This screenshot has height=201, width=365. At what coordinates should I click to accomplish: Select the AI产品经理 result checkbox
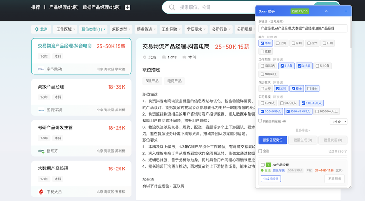pyautogui.click(x=263, y=164)
